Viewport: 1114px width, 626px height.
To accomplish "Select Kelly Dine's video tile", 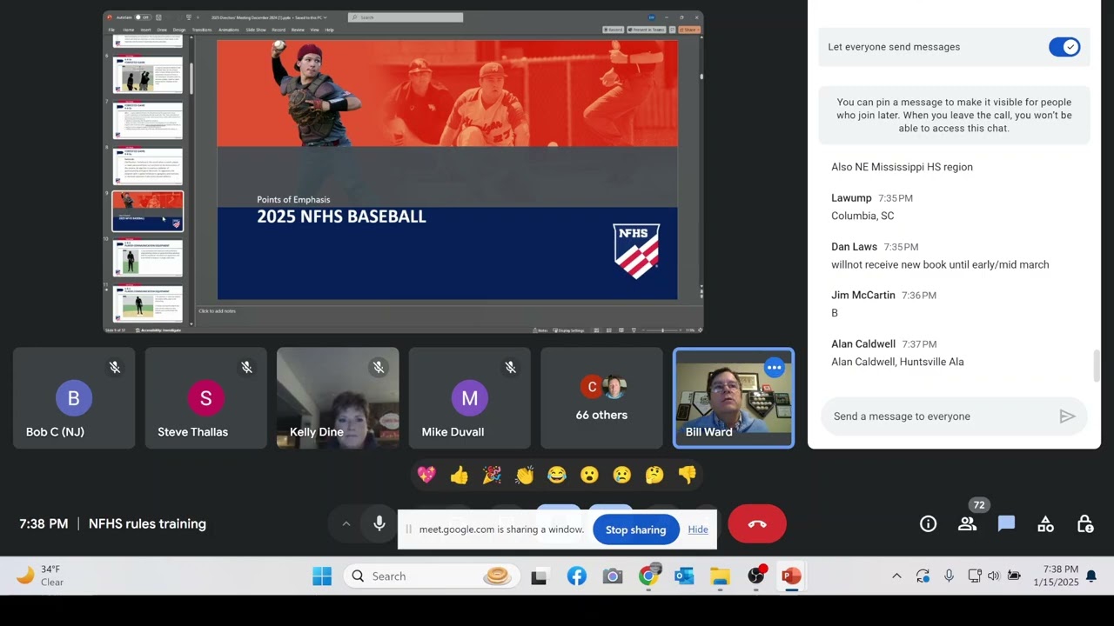I will 338,398.
